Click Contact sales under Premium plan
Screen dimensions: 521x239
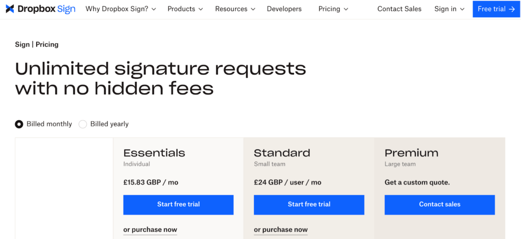[x=440, y=204]
